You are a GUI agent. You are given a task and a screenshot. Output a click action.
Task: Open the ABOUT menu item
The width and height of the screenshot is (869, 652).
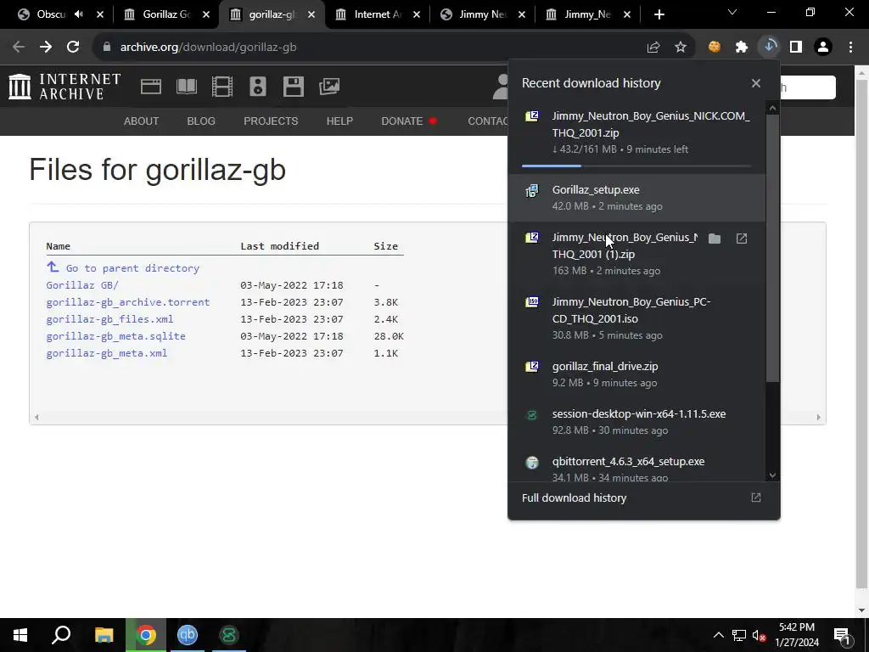142,121
